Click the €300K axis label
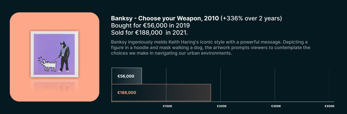 click(276, 106)
